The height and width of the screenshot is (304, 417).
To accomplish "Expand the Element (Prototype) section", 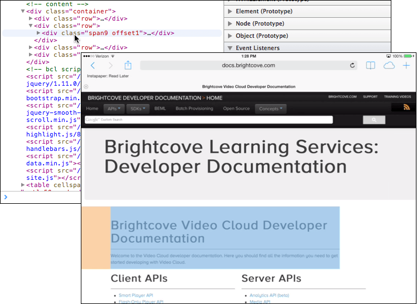I will (231, 11).
